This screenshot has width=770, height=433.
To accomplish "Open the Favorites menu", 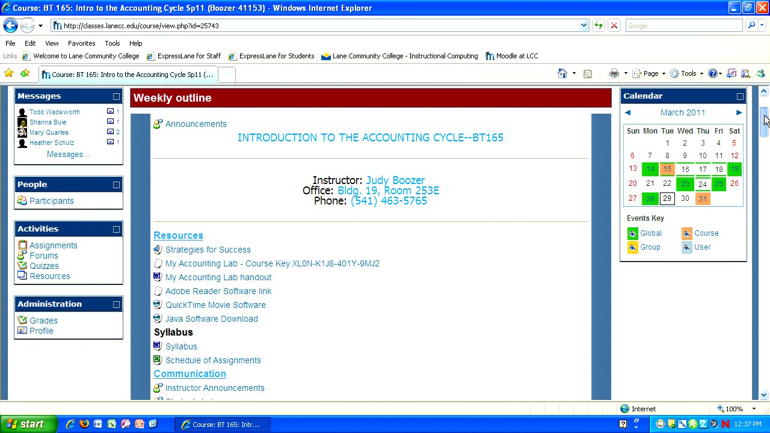I will click(81, 43).
